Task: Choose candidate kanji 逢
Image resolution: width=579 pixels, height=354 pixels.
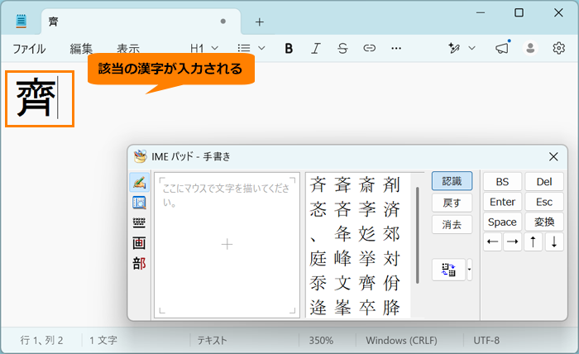Action: click(x=318, y=308)
